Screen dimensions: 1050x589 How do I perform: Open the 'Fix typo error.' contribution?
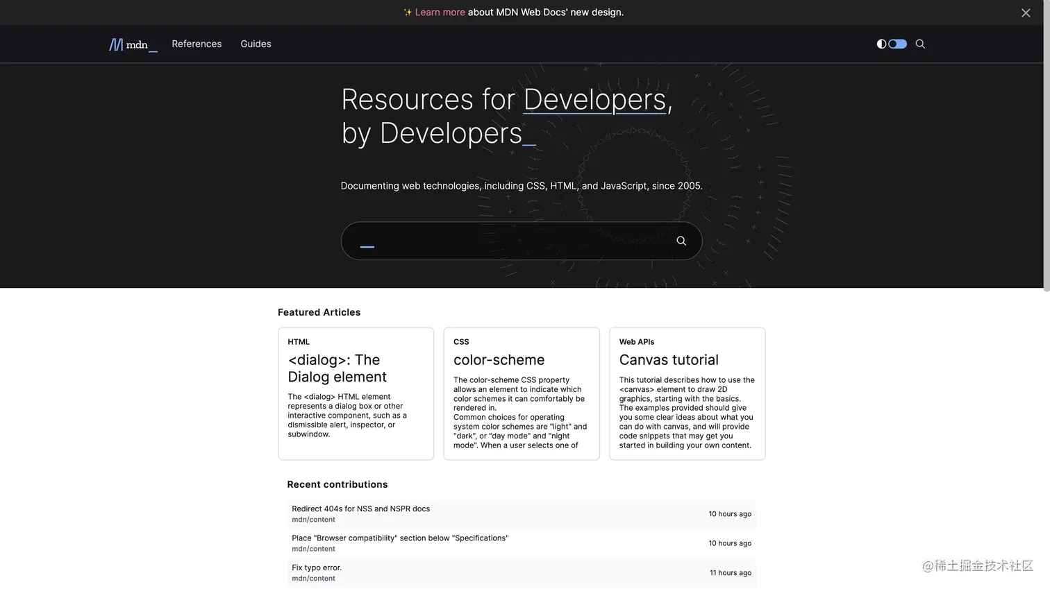(317, 567)
